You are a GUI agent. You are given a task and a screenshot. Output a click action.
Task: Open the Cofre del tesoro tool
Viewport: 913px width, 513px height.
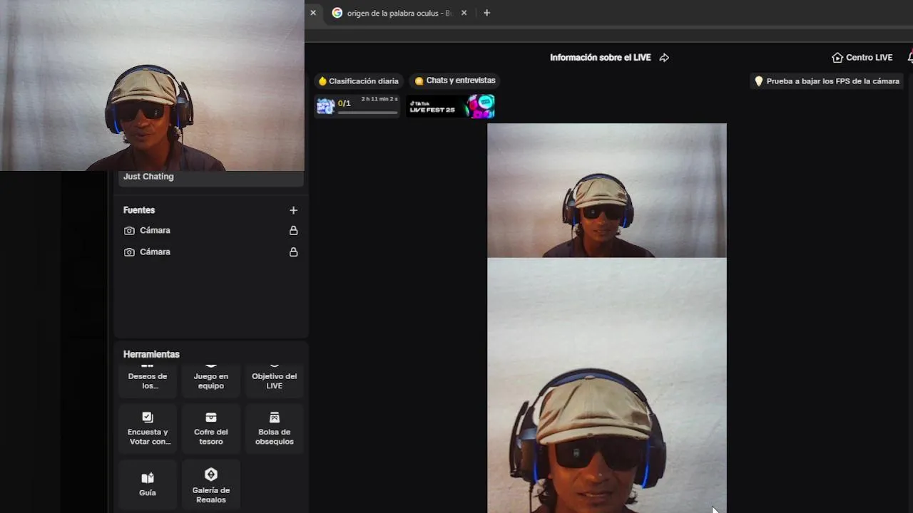(211, 428)
